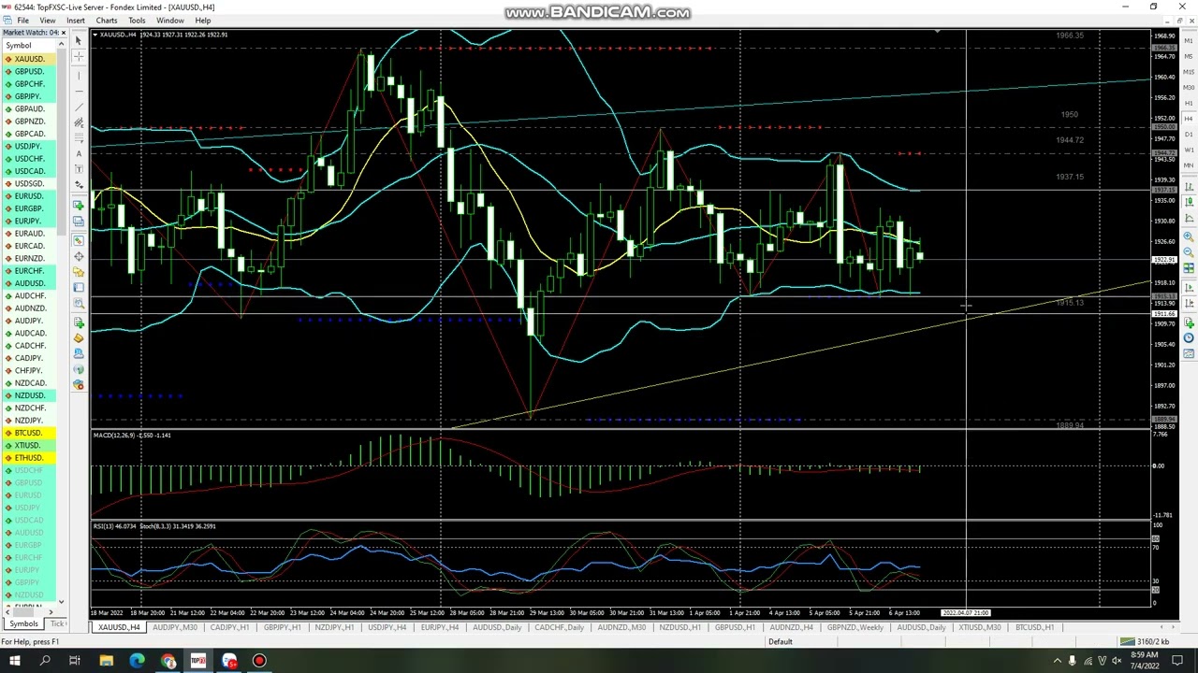1198x673 pixels.
Task: Open a new chart via toolbar icon
Action: [x=79, y=208]
